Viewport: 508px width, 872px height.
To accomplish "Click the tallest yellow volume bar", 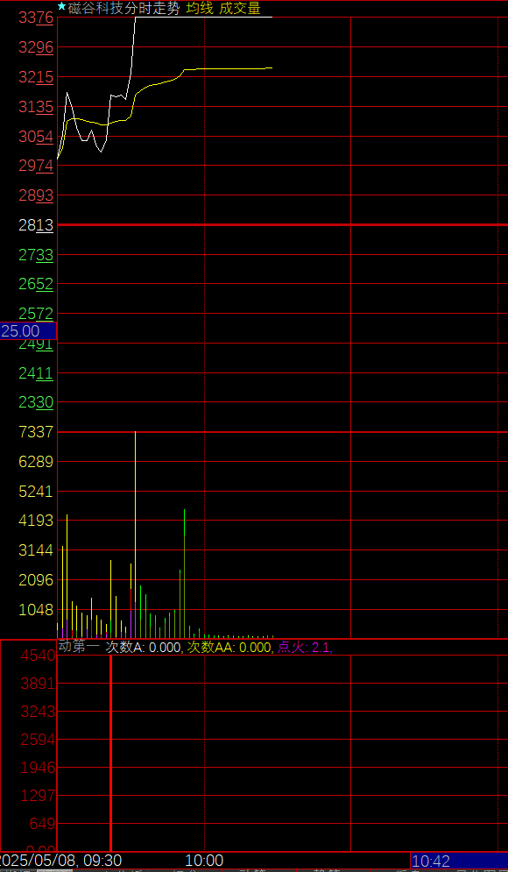I will coord(135,534).
